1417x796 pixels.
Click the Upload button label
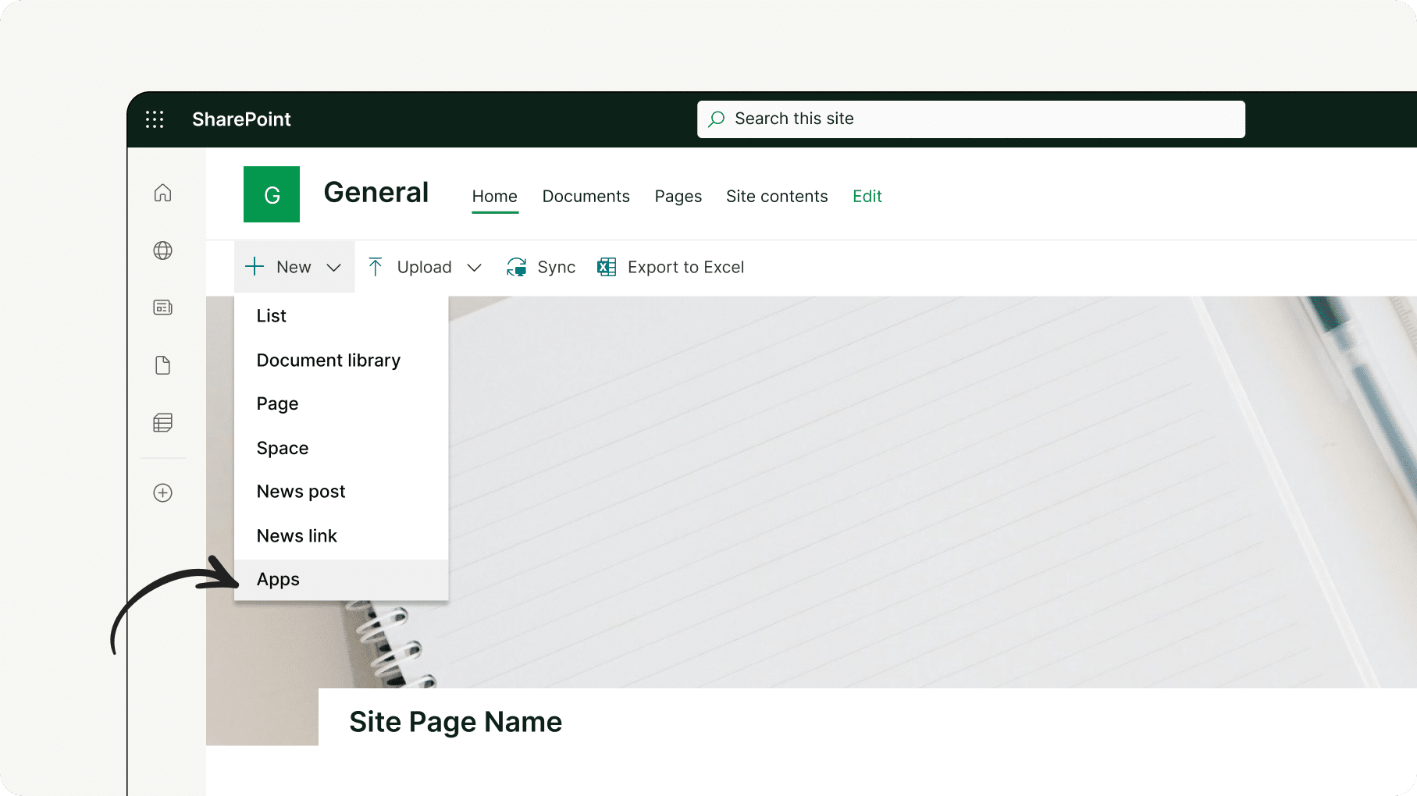(425, 267)
